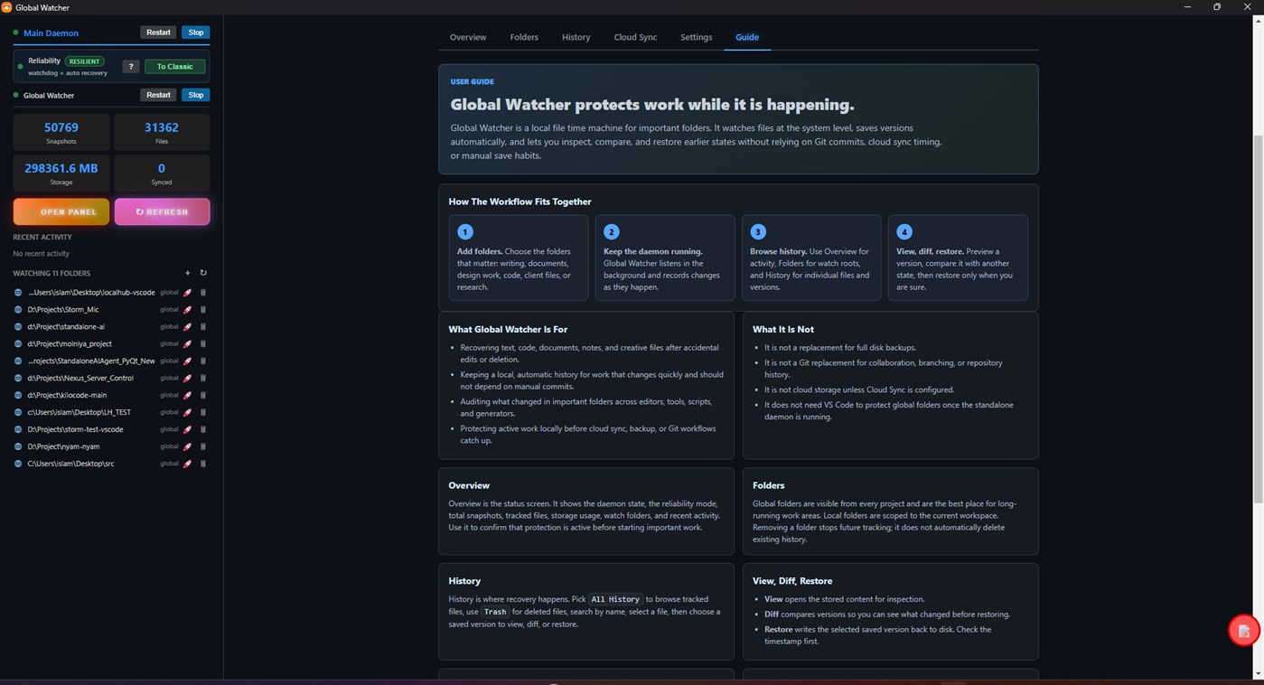The height and width of the screenshot is (685, 1264).
Task: Click the pink Refresh button
Action: (x=163, y=211)
